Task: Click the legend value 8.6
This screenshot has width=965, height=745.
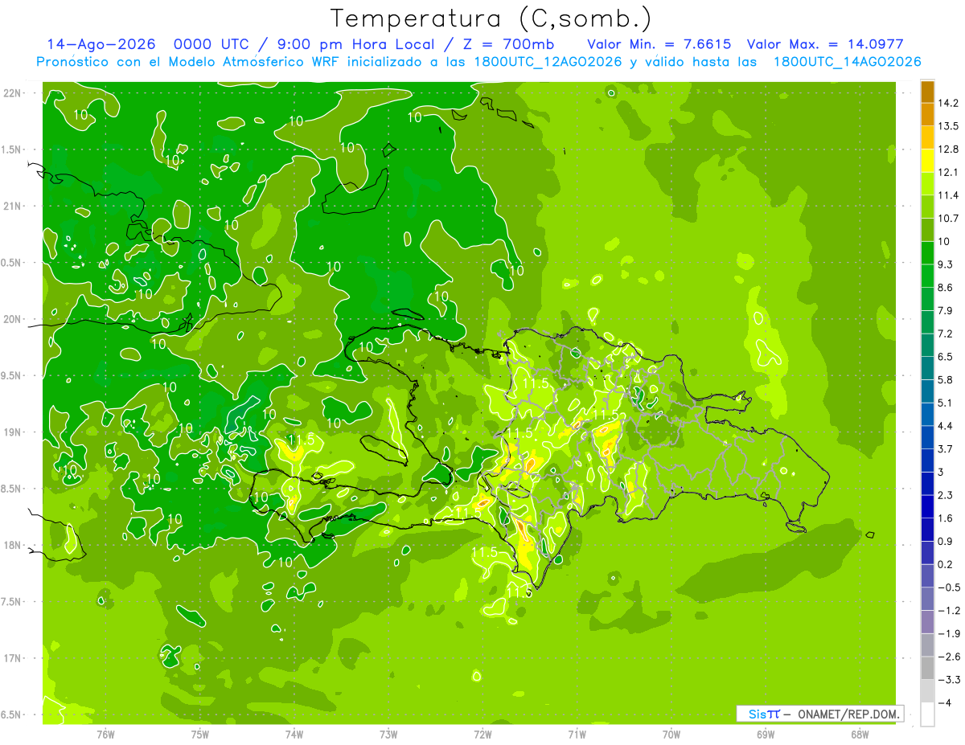Action: click(x=945, y=288)
